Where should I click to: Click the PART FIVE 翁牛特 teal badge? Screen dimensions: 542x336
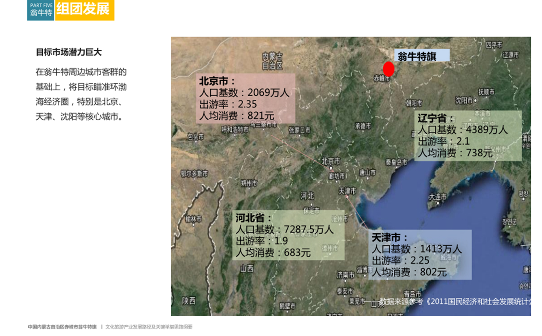[x=40, y=10]
